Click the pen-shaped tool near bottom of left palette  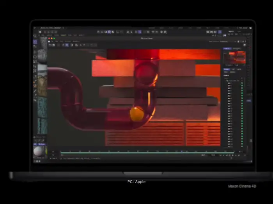pyautogui.click(x=35, y=91)
